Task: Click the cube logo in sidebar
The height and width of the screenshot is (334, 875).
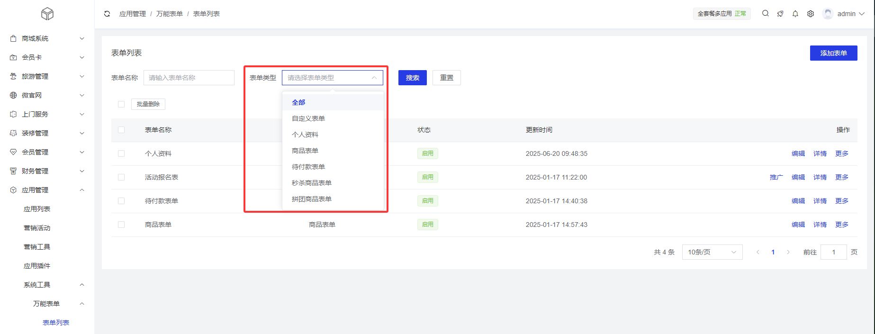Action: (x=47, y=14)
